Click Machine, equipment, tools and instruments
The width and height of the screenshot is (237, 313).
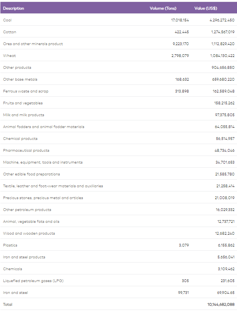(43, 162)
